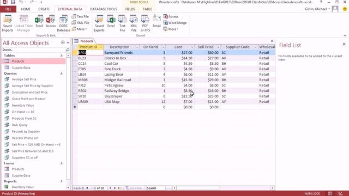This screenshot has width=349, height=196.
Task: Go to first record navigation button
Action: [87, 188]
